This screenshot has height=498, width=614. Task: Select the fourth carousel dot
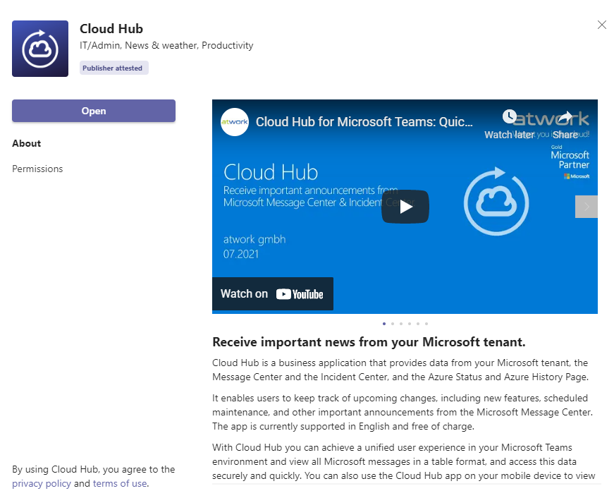coord(410,324)
